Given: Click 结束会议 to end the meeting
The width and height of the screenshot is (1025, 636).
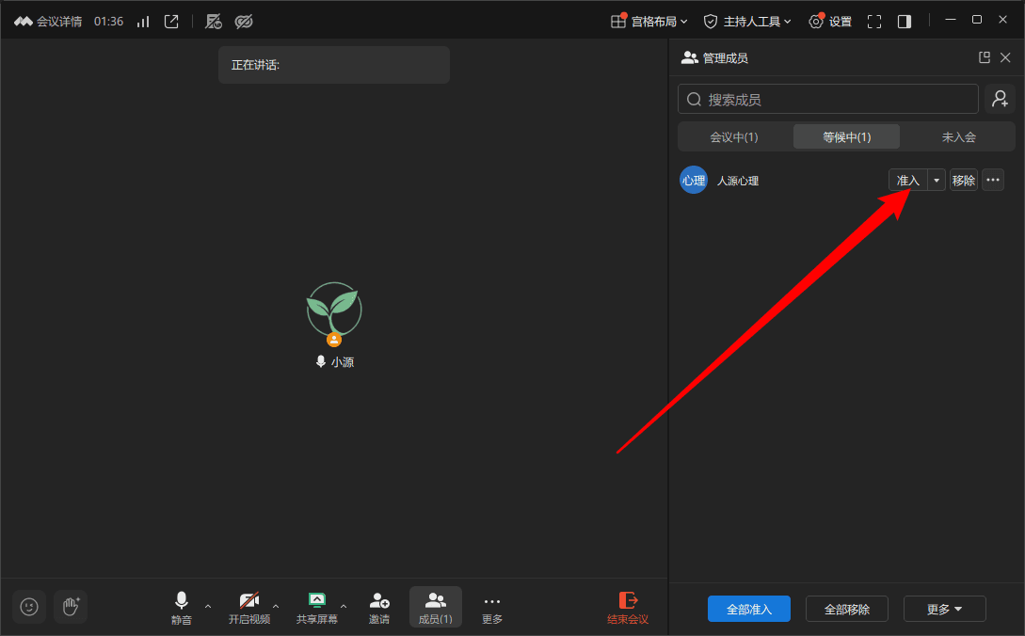Looking at the screenshot, I should pyautogui.click(x=628, y=607).
